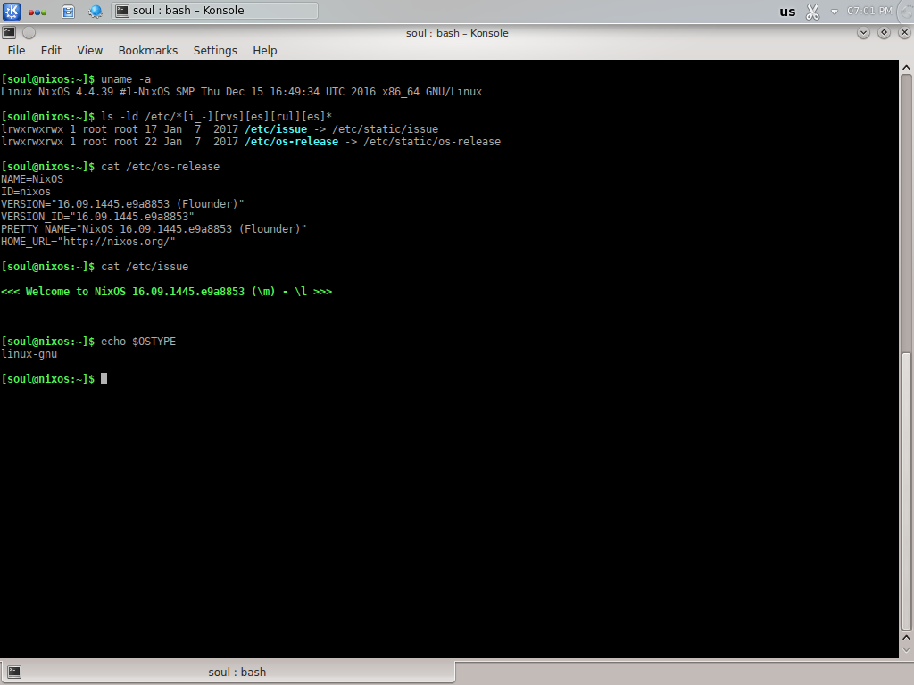Open the File menu
The width and height of the screenshot is (914, 685).
(16, 51)
